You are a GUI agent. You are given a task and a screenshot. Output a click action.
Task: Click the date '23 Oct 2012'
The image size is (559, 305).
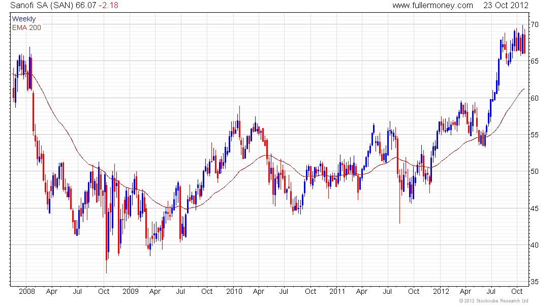(506, 6)
